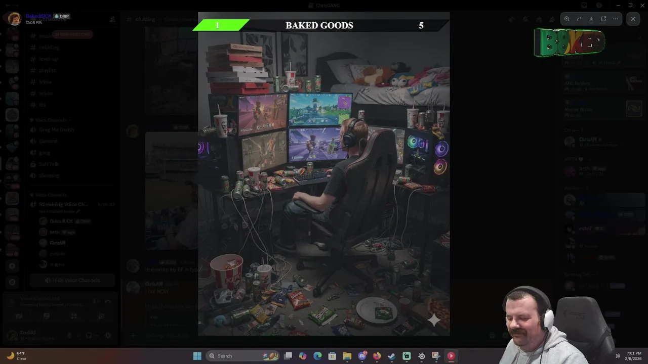Open the image in browser icon

pyautogui.click(x=603, y=19)
